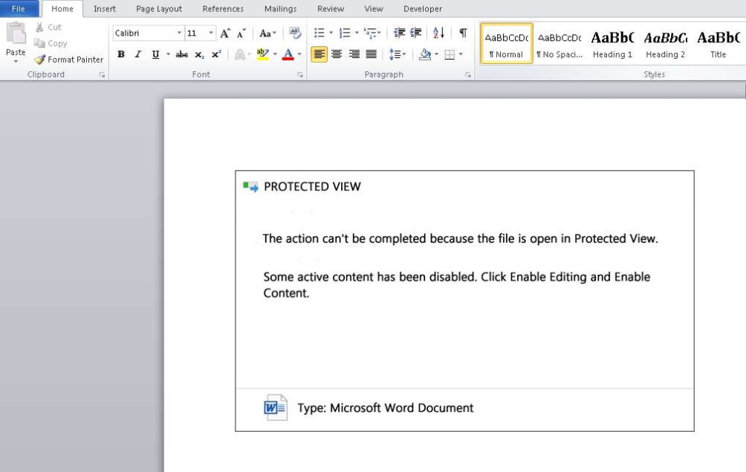The image size is (746, 472).
Task: Grow font size with larger A
Action: click(x=224, y=33)
